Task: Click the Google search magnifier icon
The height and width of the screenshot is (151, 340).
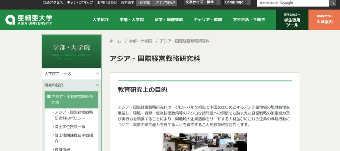Action: click(x=332, y=3)
